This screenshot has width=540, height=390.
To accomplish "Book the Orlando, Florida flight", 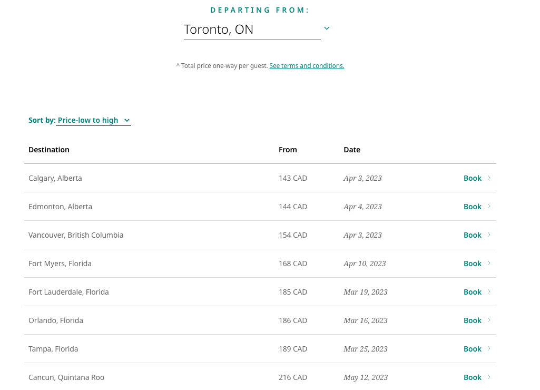I will [472, 320].
